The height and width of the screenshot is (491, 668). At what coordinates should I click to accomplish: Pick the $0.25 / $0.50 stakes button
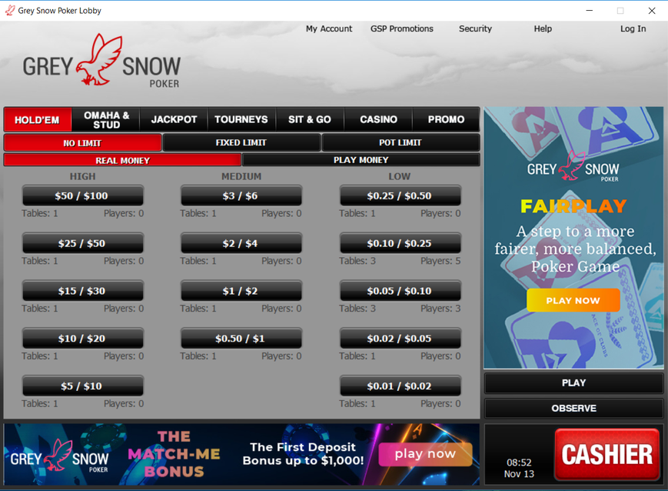point(400,195)
